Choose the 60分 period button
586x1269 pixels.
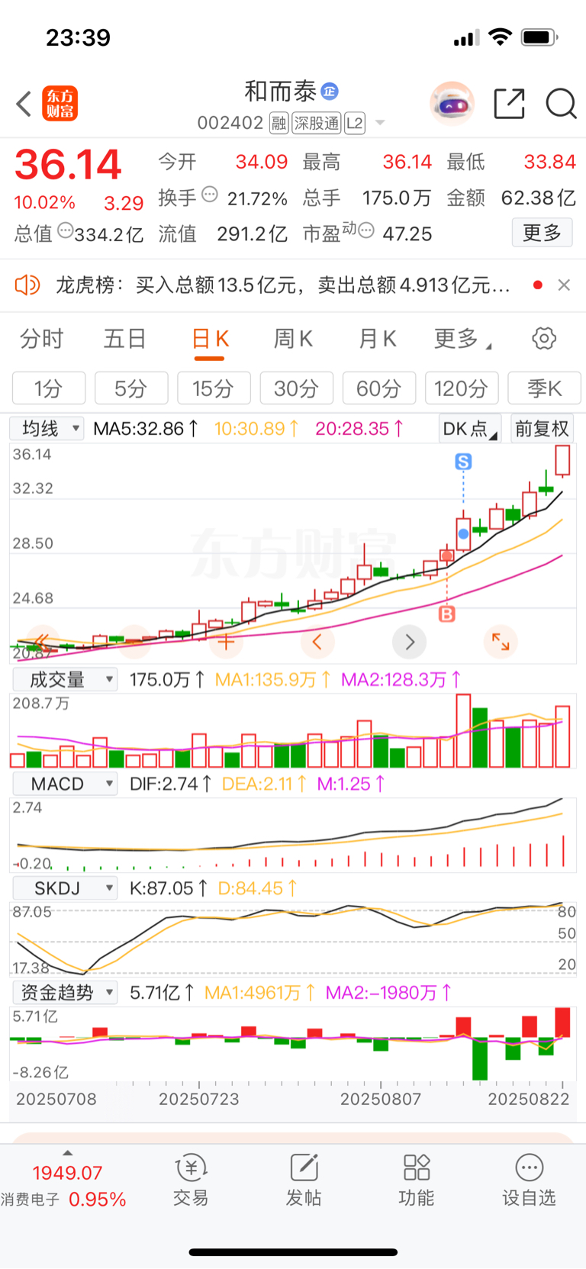(x=379, y=388)
